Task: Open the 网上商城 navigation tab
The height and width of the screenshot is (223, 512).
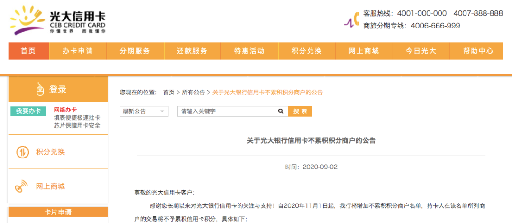Action: (364, 51)
